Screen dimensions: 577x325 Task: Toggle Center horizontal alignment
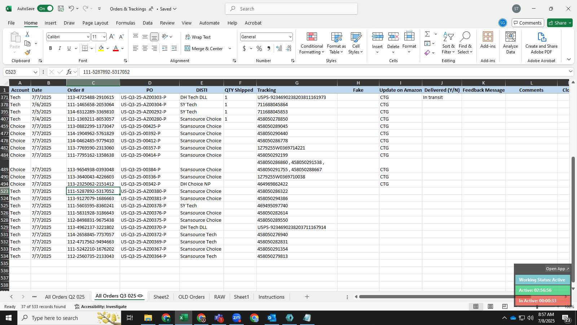145,48
